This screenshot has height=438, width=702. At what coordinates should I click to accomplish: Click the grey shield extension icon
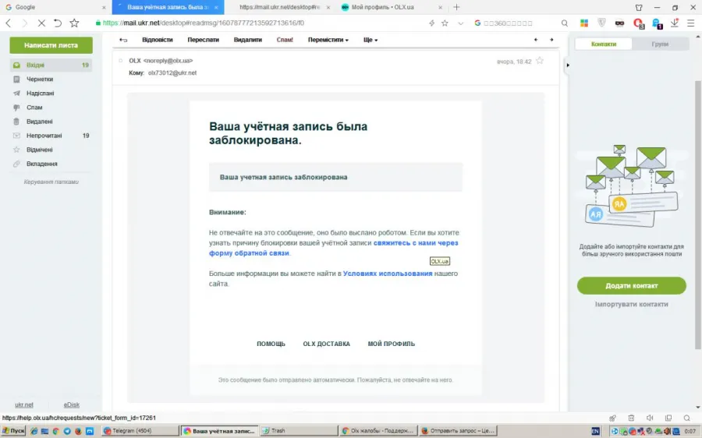coord(601,23)
